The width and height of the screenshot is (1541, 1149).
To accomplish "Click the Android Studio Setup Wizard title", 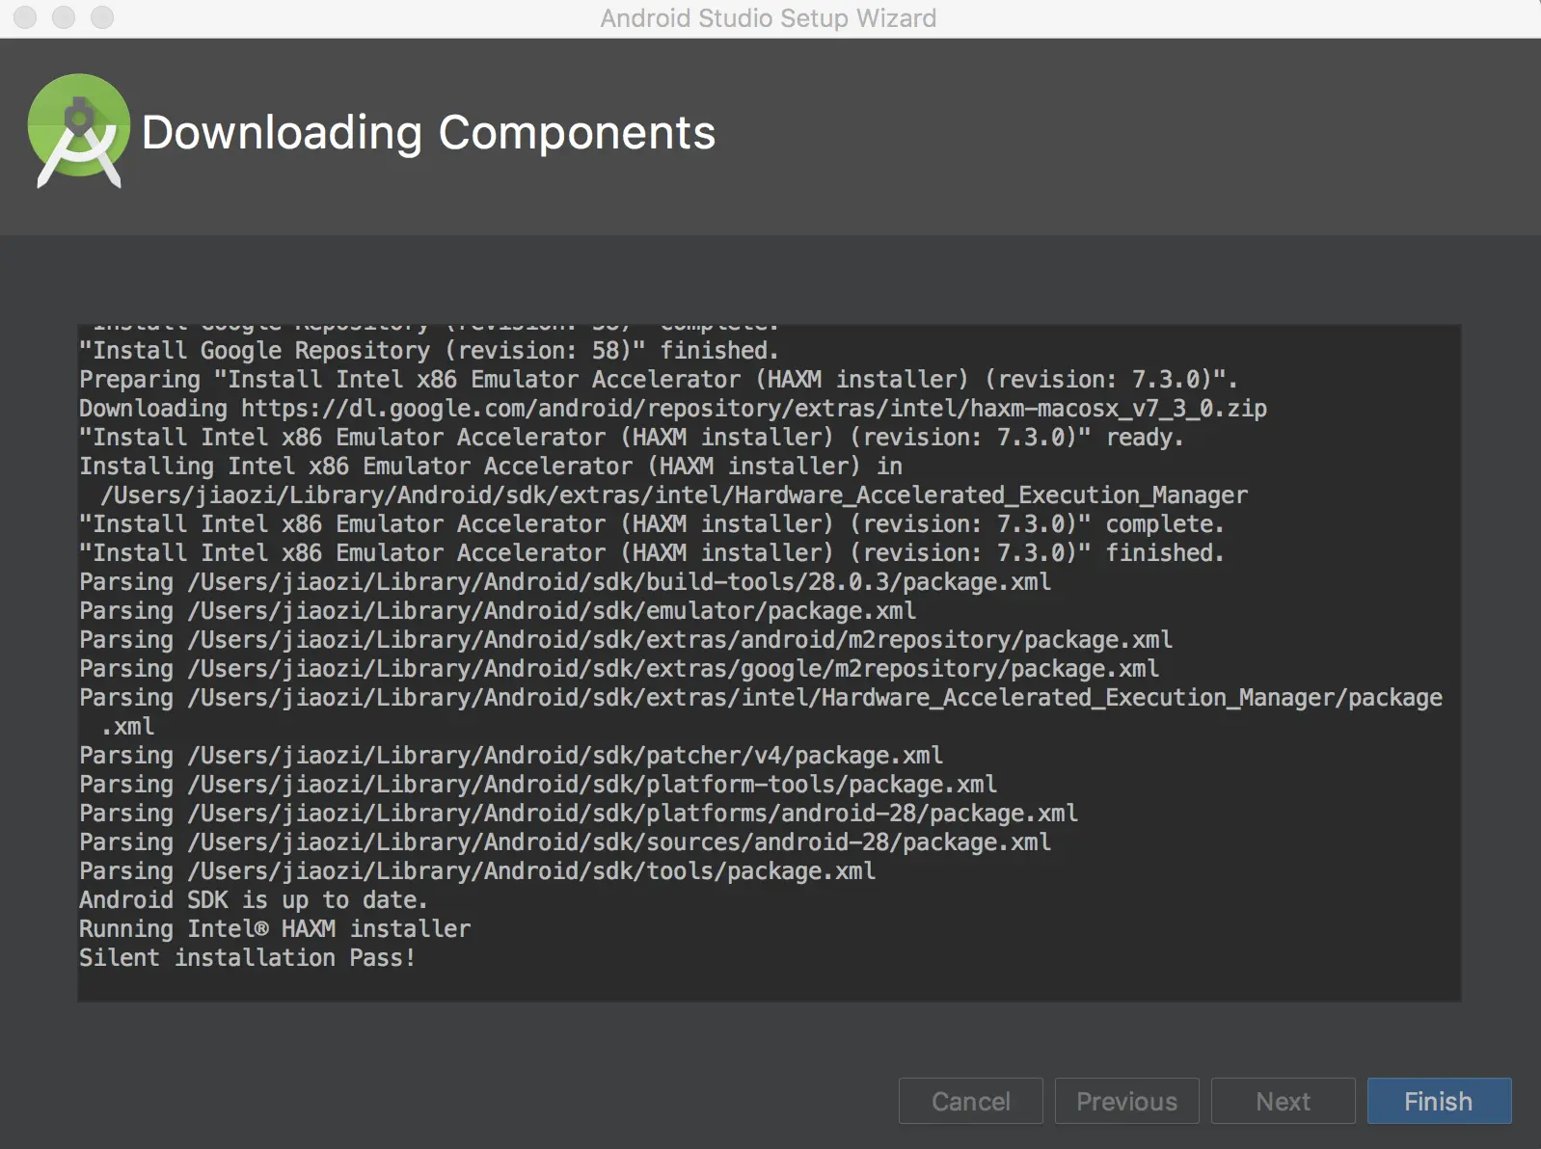I will click(769, 18).
